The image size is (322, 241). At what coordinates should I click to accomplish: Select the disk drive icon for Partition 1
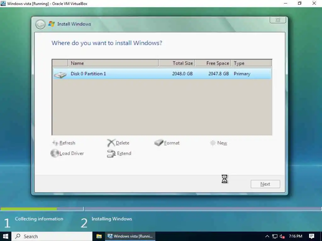(60, 75)
